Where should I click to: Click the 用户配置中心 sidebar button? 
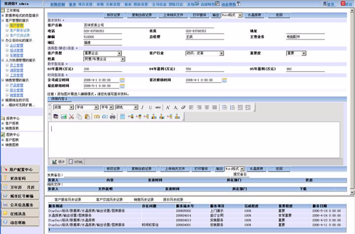coord(20,169)
